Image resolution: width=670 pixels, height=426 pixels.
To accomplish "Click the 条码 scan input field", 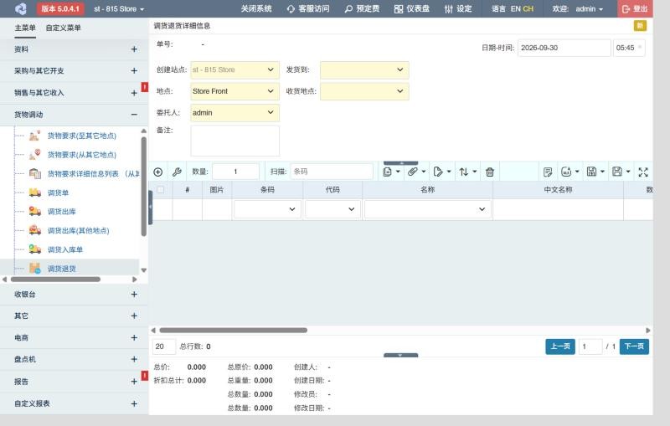I will [x=332, y=172].
